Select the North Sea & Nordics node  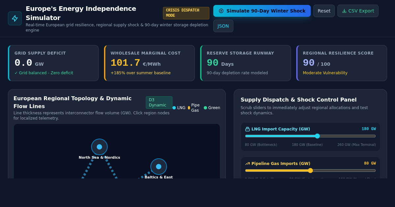(x=99, y=147)
